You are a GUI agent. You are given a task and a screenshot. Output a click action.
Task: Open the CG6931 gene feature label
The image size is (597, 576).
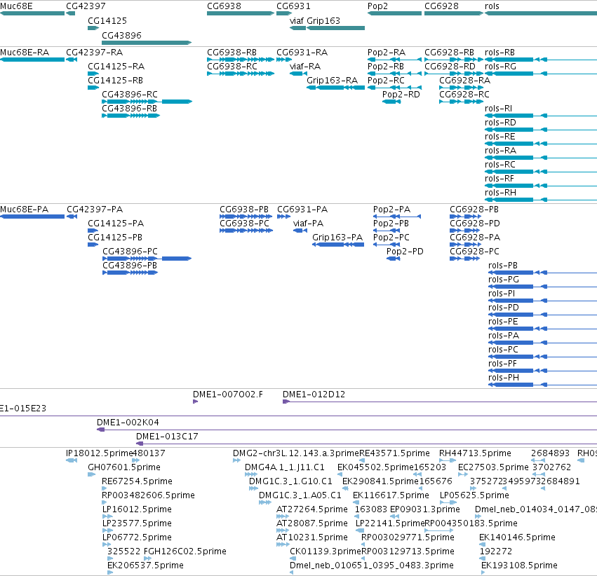(293, 6)
